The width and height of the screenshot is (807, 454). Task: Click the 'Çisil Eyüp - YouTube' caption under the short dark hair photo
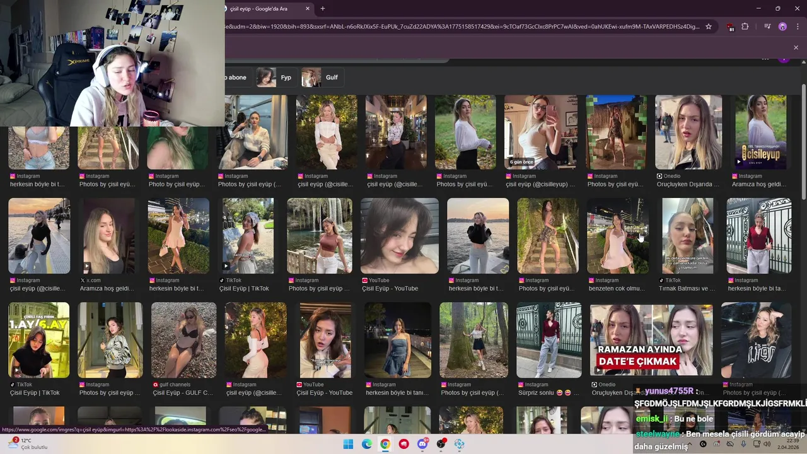click(390, 289)
